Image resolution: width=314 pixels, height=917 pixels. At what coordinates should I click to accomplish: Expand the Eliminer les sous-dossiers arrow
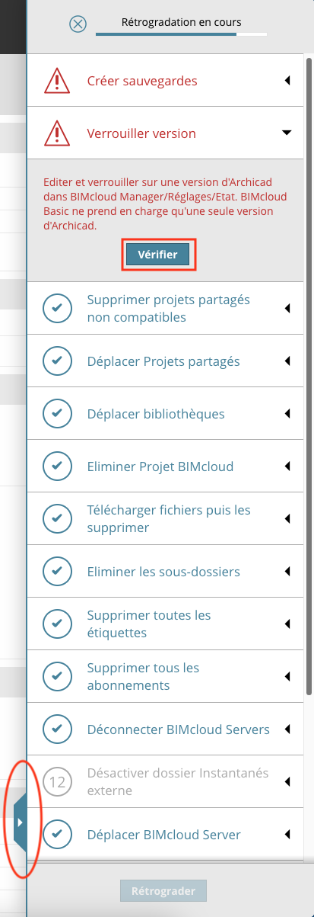coord(288,571)
